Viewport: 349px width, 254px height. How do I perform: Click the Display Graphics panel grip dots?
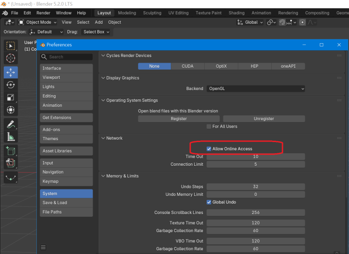click(339, 78)
